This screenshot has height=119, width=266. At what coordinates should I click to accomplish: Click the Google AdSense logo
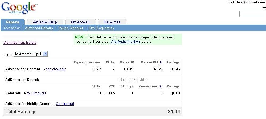(x=19, y=8)
